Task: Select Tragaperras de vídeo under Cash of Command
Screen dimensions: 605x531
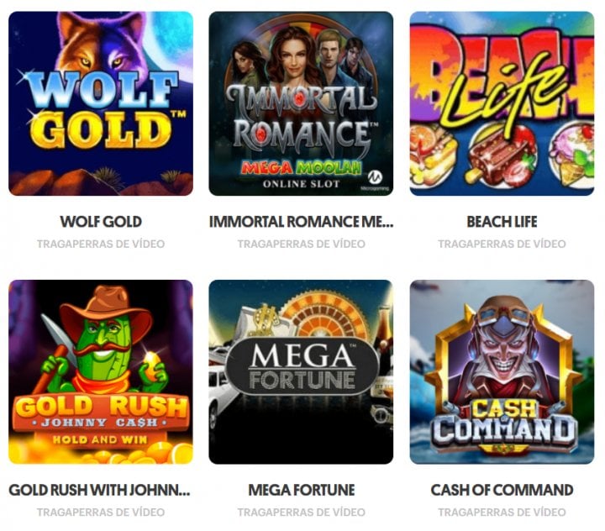Action: pos(502,512)
